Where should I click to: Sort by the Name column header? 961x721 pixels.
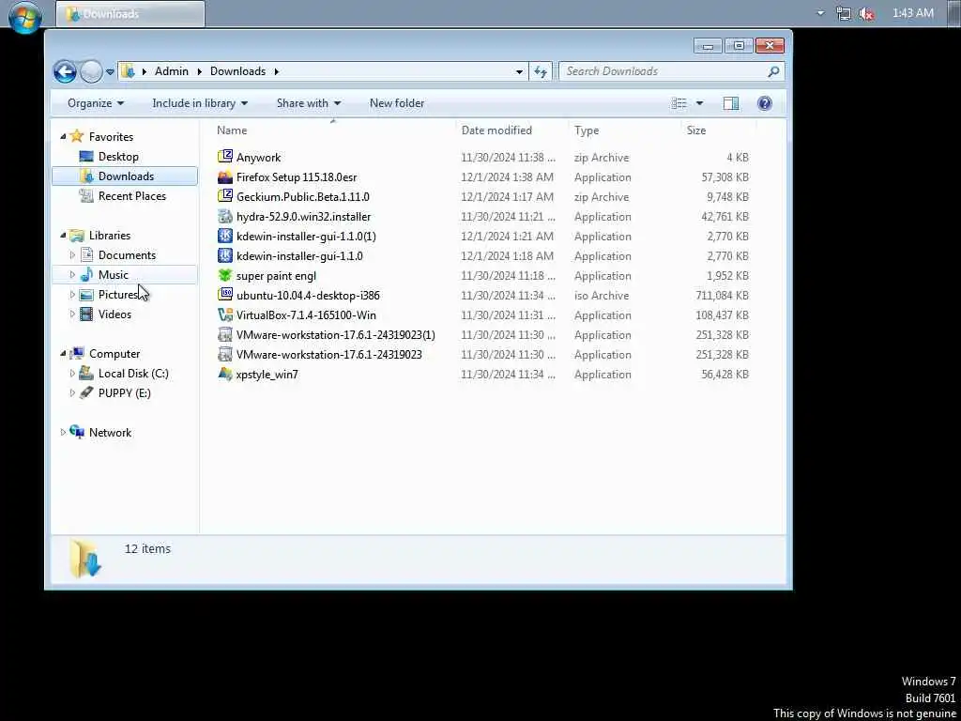click(x=333, y=130)
